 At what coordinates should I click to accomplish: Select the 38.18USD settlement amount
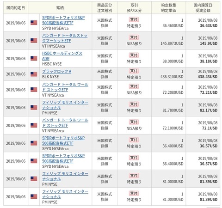click(x=209, y=61)
